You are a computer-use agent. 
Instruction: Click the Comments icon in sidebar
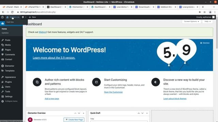pos(2,55)
